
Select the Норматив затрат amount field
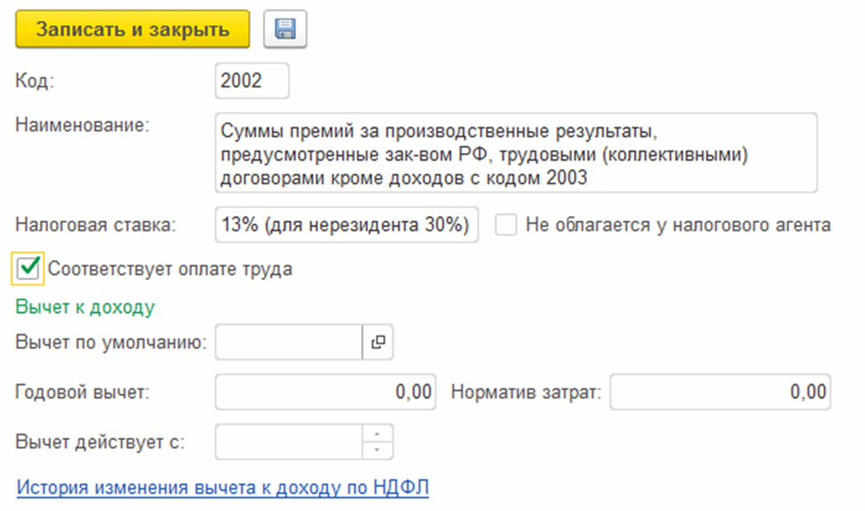click(x=720, y=392)
